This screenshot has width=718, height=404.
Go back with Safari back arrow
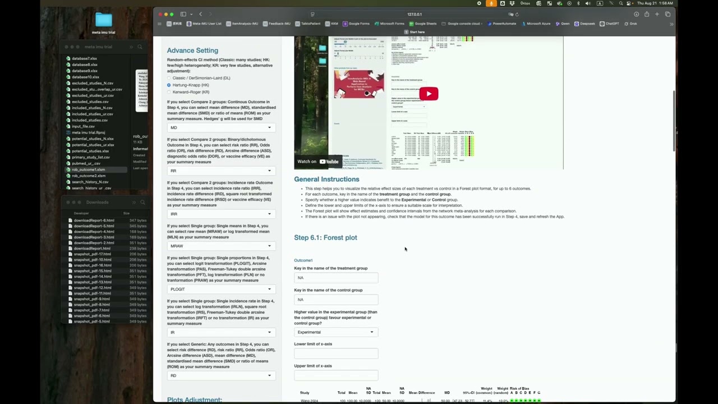pos(201,14)
